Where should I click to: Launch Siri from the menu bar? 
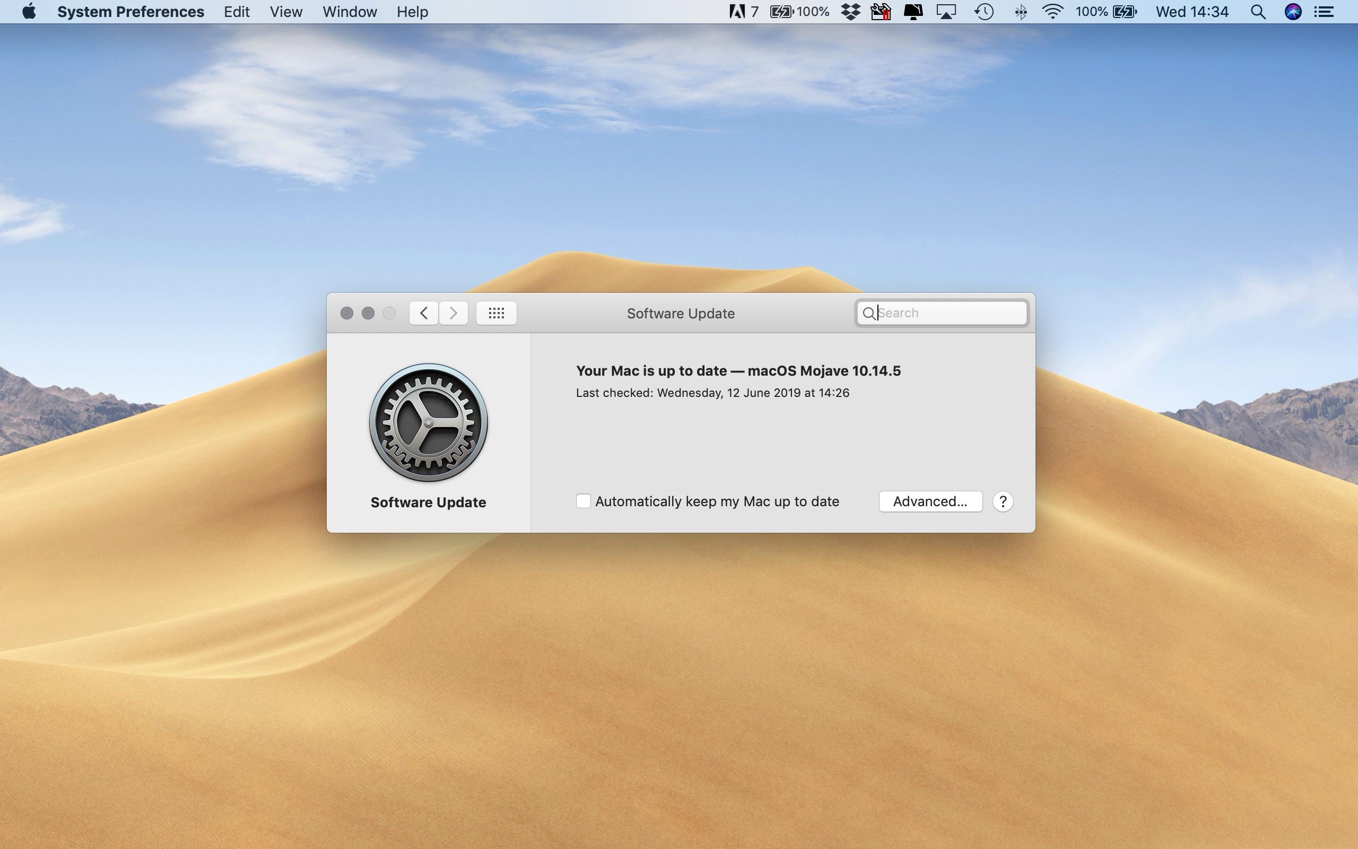(1293, 12)
